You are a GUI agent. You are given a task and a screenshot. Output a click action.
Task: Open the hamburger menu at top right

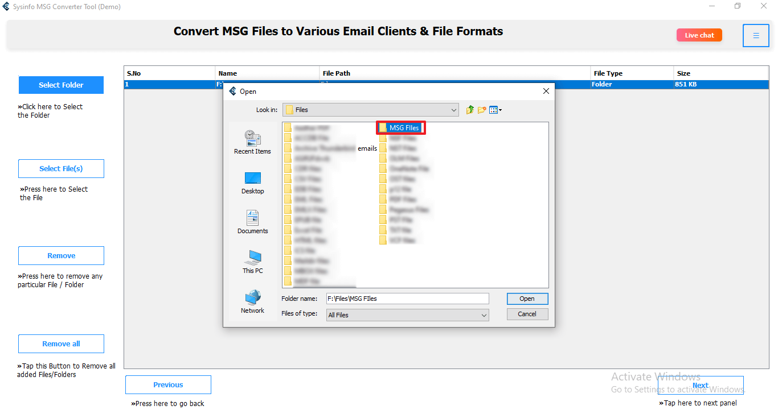(x=756, y=36)
